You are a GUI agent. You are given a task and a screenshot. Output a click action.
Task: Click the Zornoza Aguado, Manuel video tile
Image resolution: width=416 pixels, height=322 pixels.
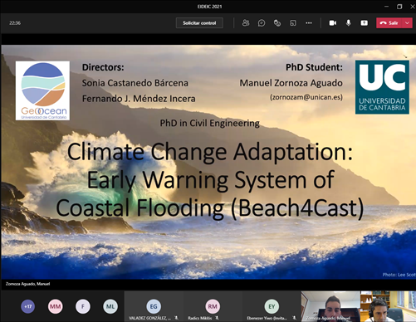pyautogui.click(x=330, y=306)
